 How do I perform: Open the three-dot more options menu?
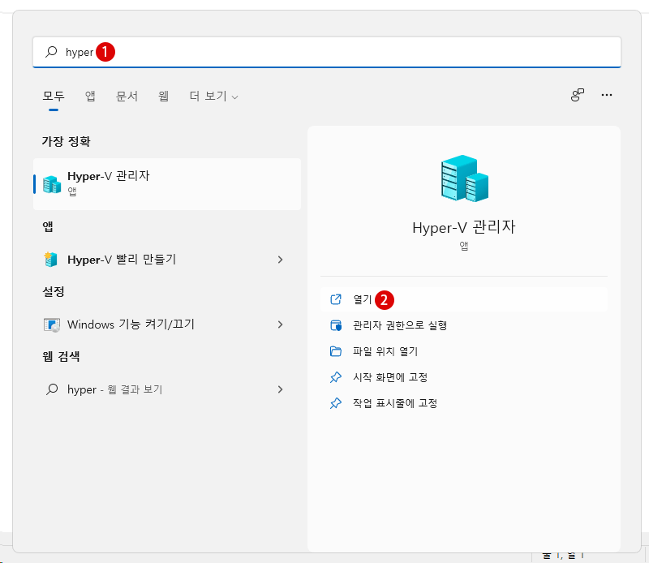pyautogui.click(x=606, y=95)
